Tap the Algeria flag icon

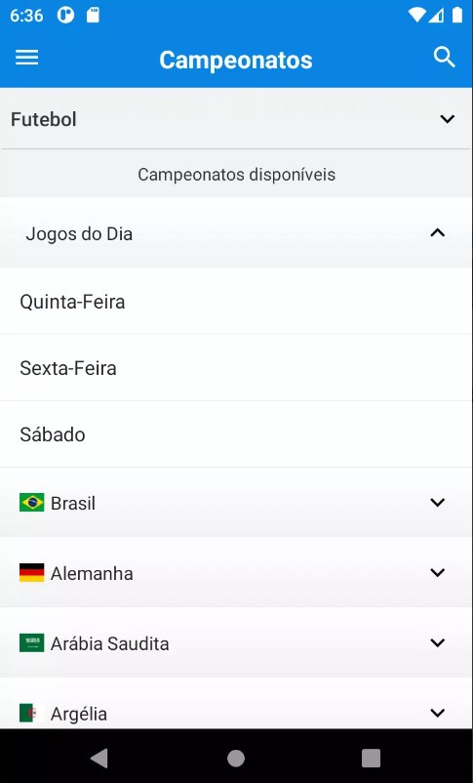tap(31, 713)
